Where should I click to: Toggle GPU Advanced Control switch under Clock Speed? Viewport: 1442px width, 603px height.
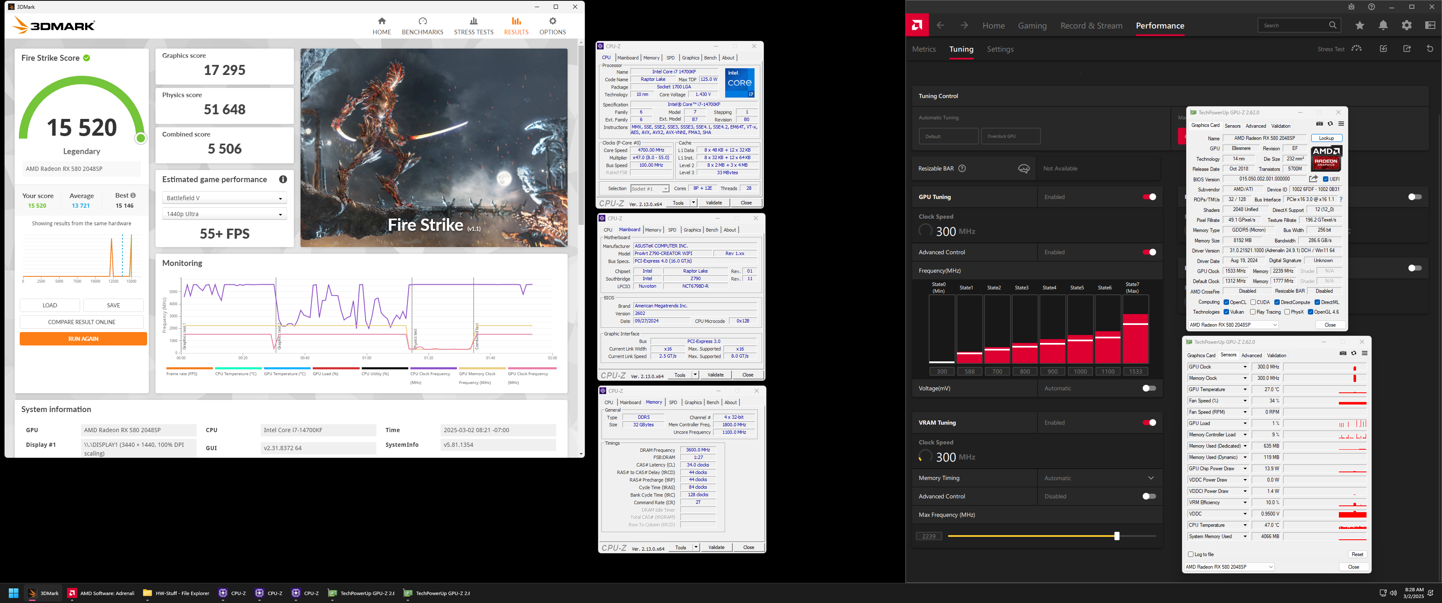(x=1149, y=252)
